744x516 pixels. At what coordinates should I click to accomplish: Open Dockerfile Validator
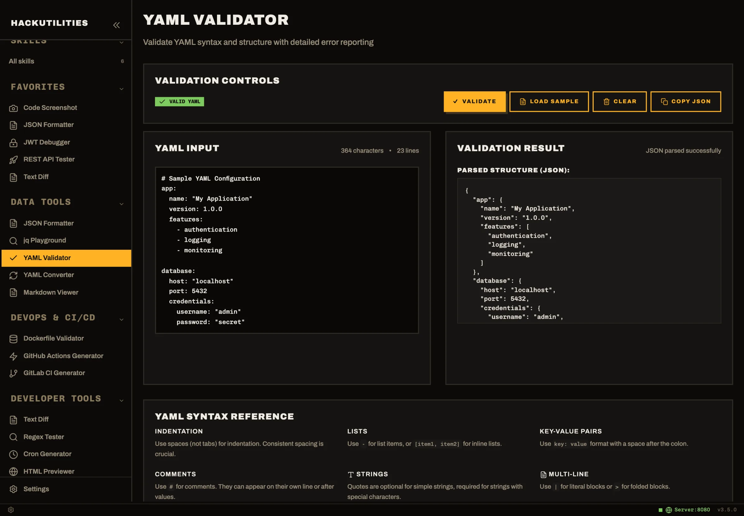point(66,339)
